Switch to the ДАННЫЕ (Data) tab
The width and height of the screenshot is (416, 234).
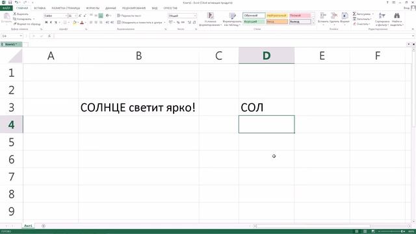(x=110, y=8)
